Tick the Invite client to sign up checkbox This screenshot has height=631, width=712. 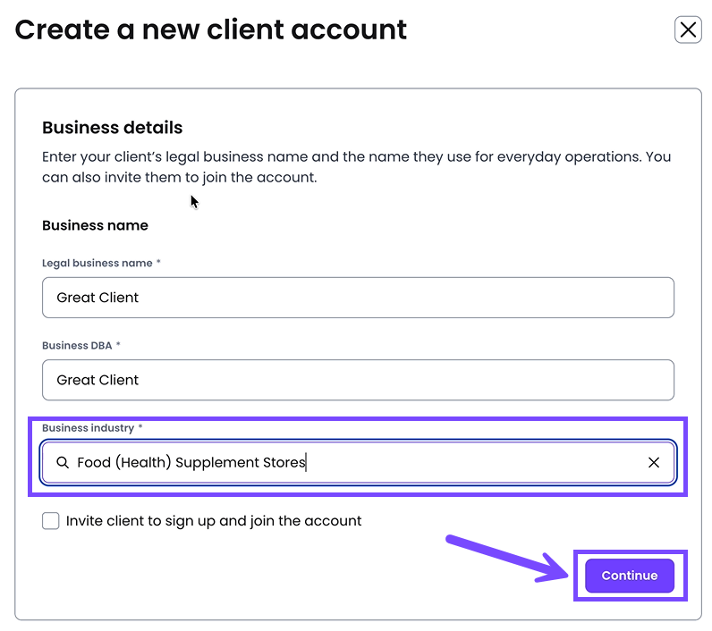pos(51,521)
